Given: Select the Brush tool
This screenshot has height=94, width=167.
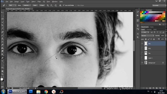Looking at the screenshot, I should (2, 35).
